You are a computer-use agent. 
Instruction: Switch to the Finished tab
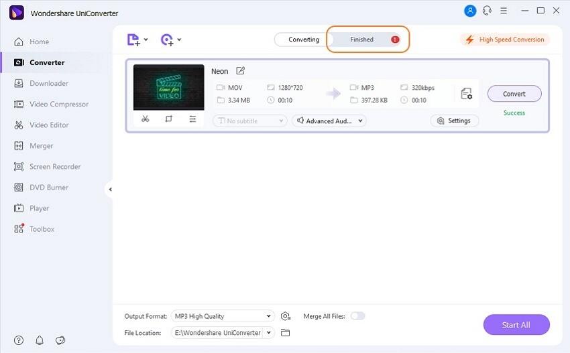tap(365, 40)
